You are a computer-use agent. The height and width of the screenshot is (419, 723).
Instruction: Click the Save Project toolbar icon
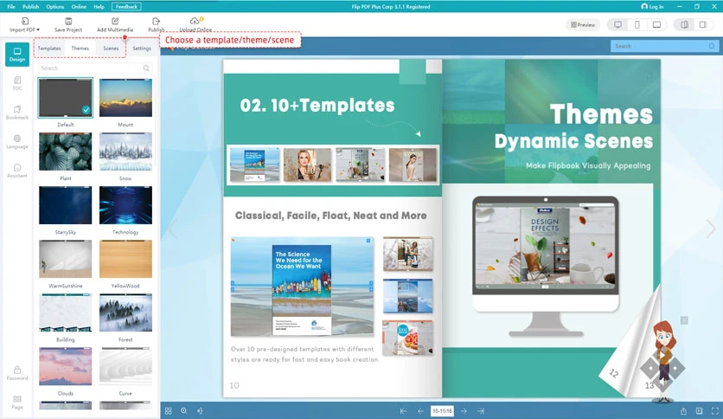pyautogui.click(x=68, y=22)
